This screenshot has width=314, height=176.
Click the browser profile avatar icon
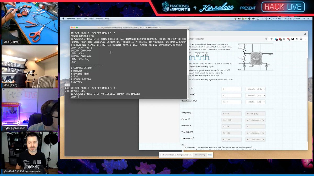coord(300,39)
